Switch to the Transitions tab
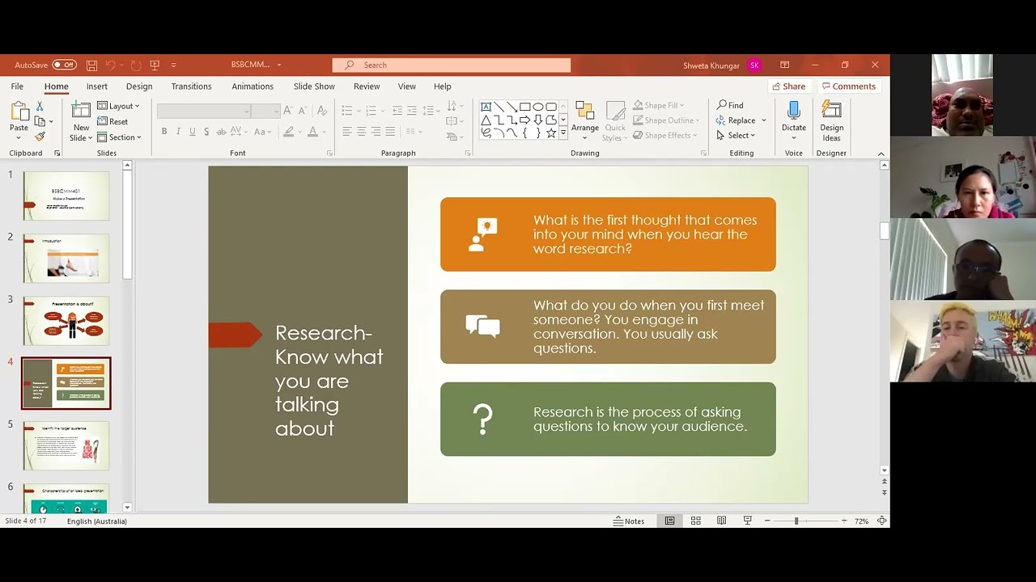The image size is (1036, 582). [x=191, y=86]
